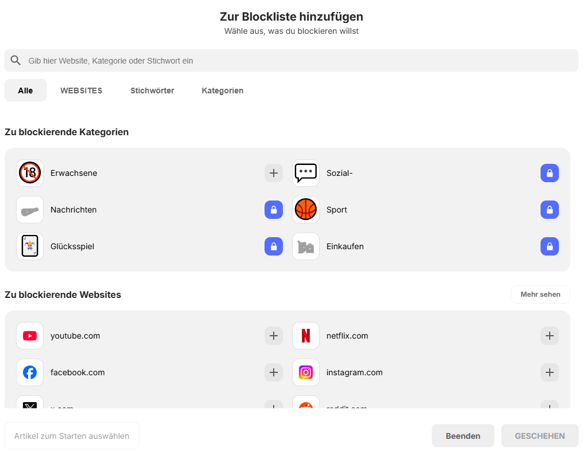583x452 pixels.
Task: Click the Sozial speech bubble icon
Action: [x=306, y=172]
